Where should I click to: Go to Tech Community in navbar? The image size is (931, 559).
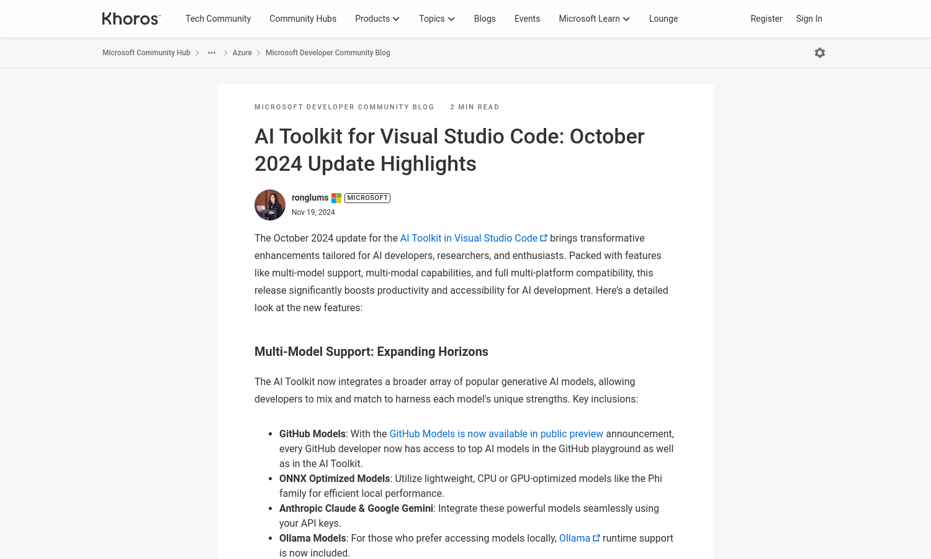tap(218, 19)
